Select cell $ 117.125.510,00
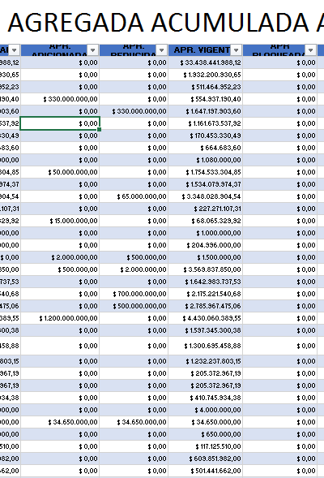Viewport: 324px width, 478px height. pos(206,446)
